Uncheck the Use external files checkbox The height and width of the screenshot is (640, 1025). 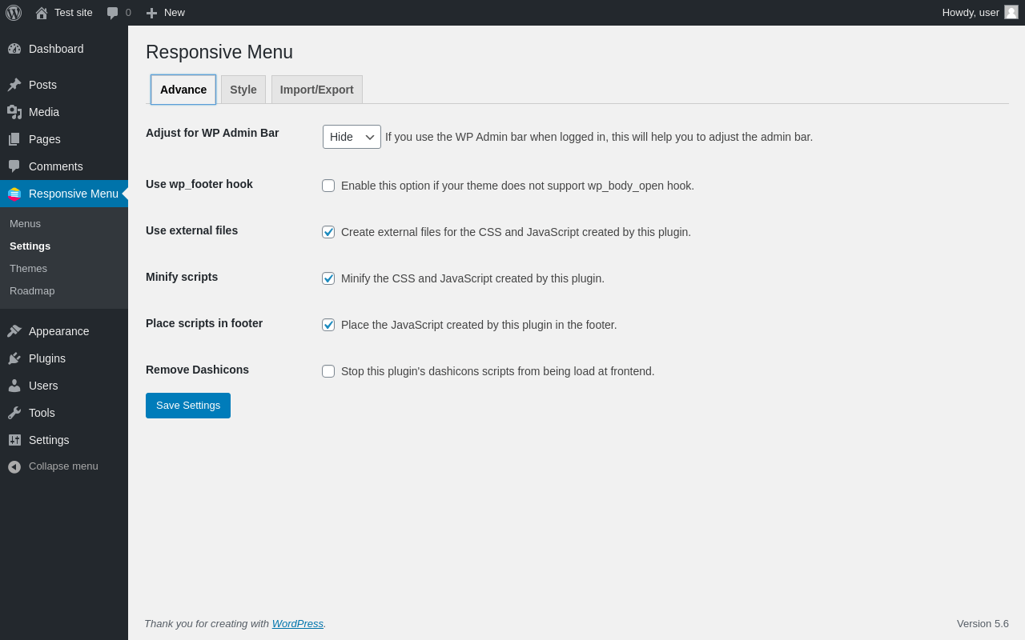328,232
